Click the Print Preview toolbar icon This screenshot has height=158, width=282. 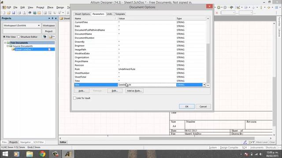point(24,13)
